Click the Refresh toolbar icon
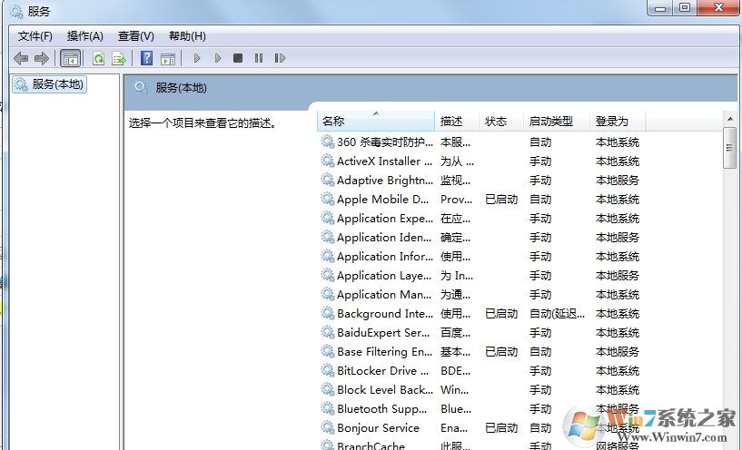This screenshot has height=450, width=742. coord(98,59)
